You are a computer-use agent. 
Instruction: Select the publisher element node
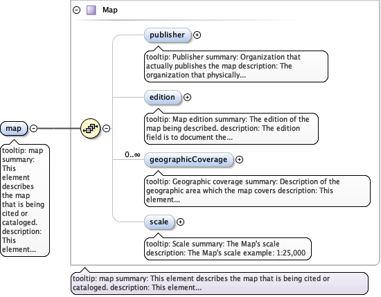coord(168,35)
